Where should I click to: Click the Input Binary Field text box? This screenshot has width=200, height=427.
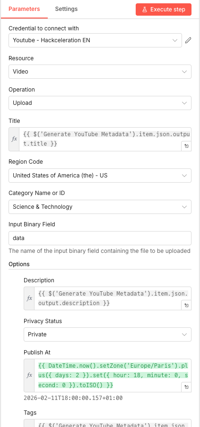point(100,238)
